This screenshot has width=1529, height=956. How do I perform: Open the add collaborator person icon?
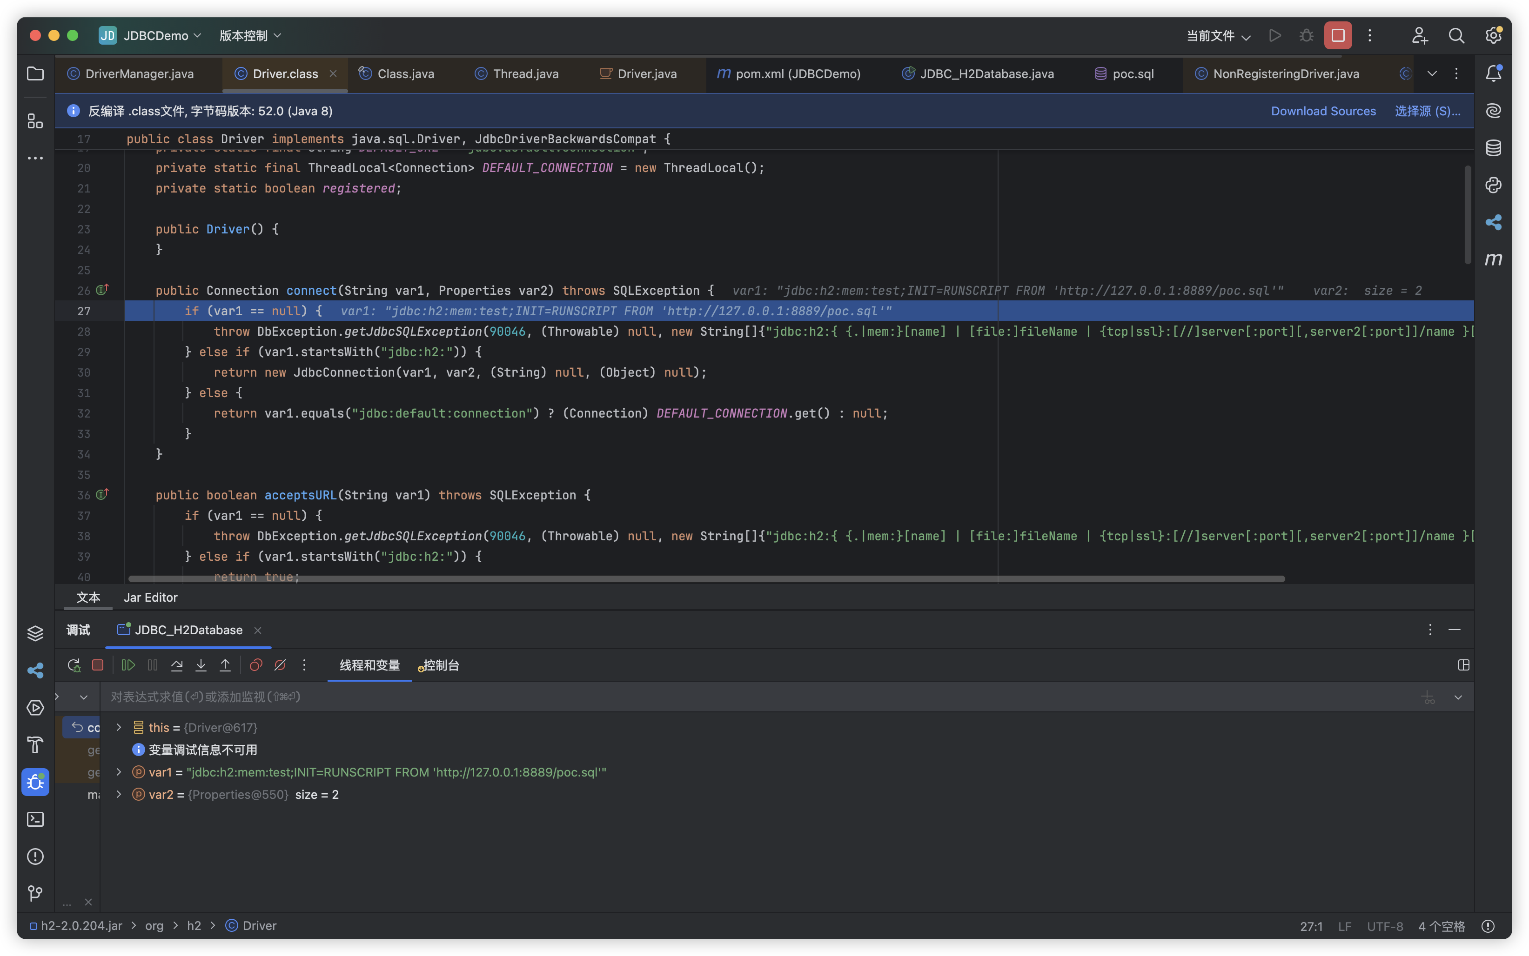tap(1420, 35)
